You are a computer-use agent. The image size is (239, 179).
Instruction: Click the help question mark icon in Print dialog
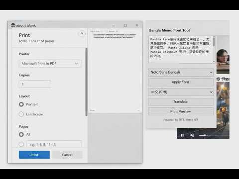pos(82,34)
